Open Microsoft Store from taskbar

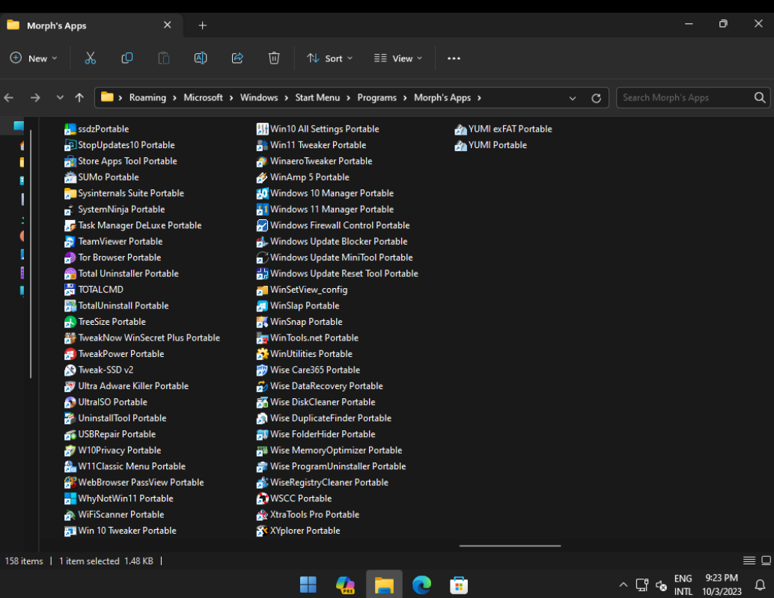click(459, 585)
